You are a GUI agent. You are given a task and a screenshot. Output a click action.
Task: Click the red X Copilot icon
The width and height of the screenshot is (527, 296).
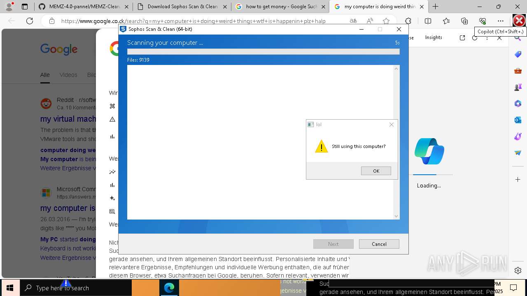click(519, 21)
